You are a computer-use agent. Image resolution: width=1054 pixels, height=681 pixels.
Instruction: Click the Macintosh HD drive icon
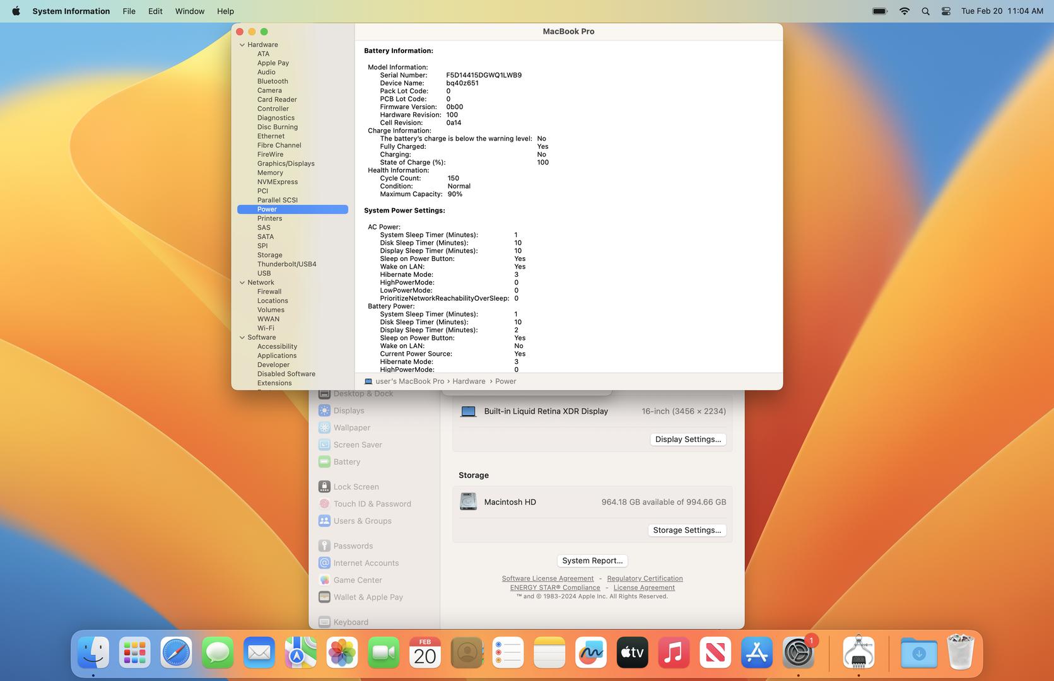click(468, 502)
